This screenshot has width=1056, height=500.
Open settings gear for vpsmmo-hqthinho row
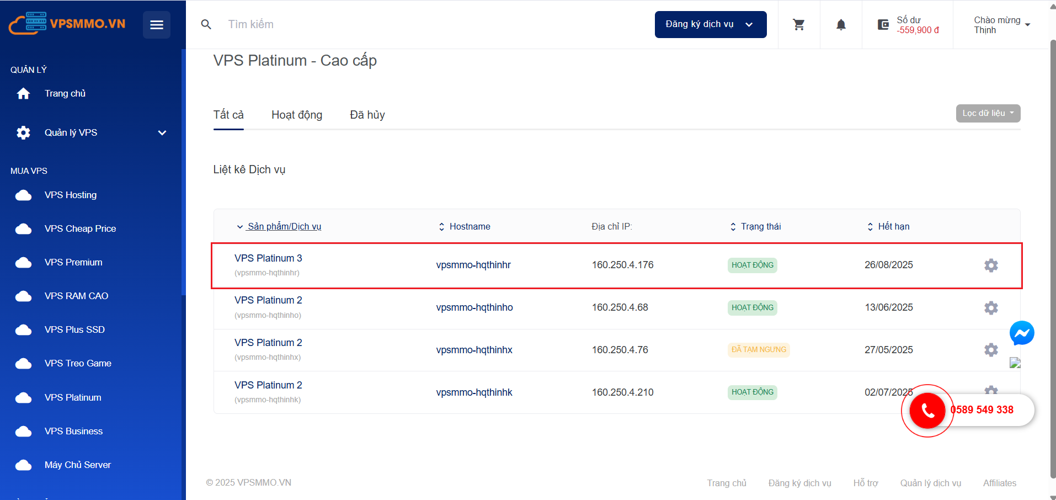click(991, 307)
